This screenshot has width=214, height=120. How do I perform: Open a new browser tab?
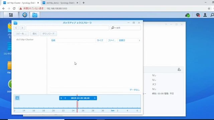click(x=84, y=3)
